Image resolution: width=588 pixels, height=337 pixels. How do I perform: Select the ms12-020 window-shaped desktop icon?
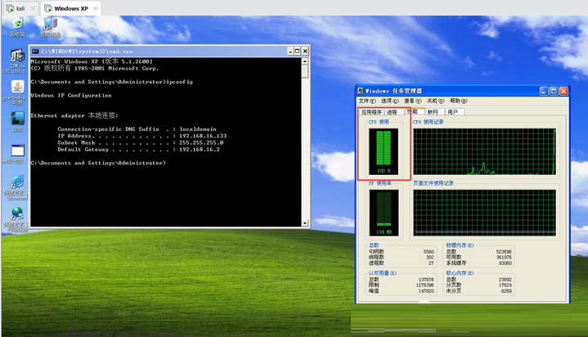click(x=17, y=151)
